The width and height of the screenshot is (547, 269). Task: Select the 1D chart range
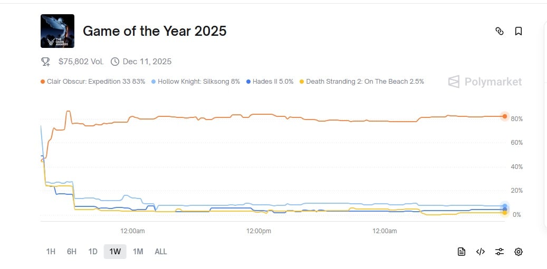[x=93, y=252]
